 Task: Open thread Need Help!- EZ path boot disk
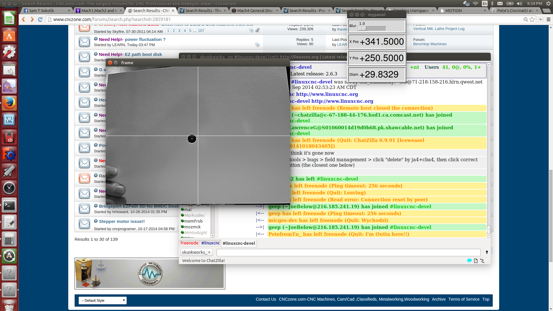[x=130, y=54]
